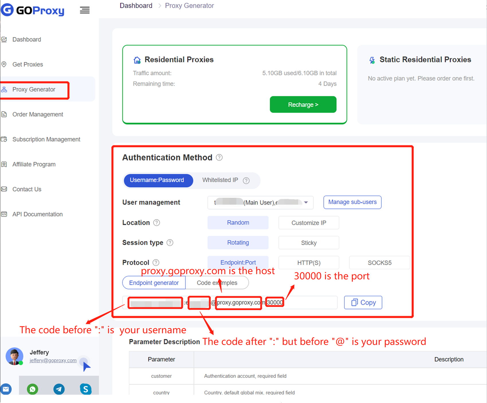Toggle the hamburger sidebar menu
The width and height of the screenshot is (487, 403).
click(x=85, y=10)
